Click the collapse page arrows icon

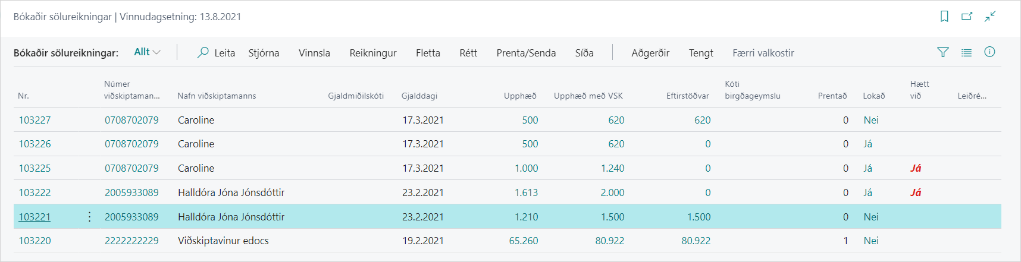tap(990, 17)
